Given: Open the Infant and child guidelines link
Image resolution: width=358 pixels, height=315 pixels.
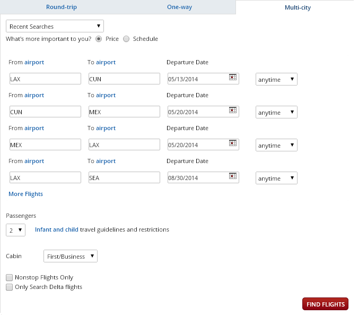Looking at the screenshot, I should point(57,229).
